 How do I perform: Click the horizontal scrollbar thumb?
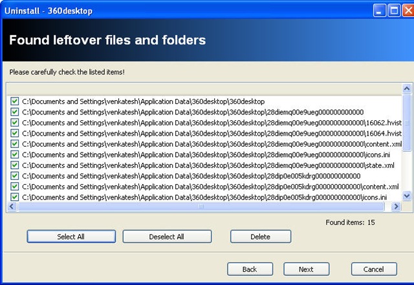[x=201, y=206]
